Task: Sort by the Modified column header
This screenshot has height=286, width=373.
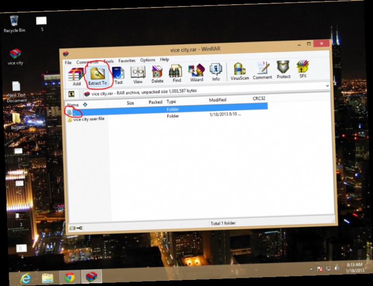Action: point(225,100)
